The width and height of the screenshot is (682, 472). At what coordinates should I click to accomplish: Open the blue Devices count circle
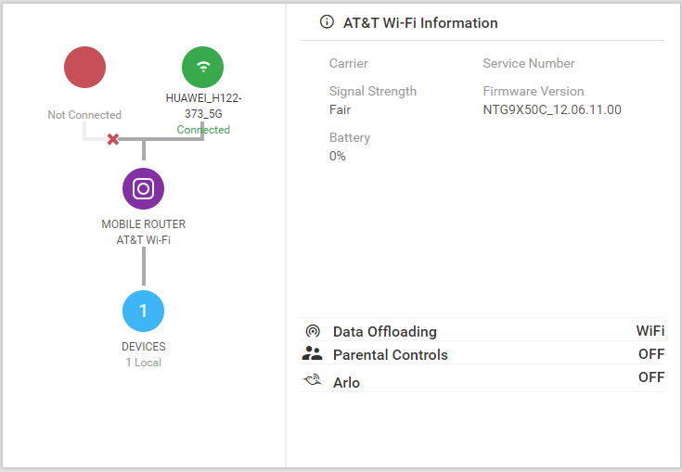coord(143,311)
